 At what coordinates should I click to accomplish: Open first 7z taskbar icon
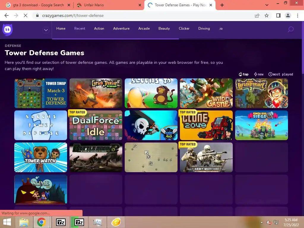pos(61,222)
